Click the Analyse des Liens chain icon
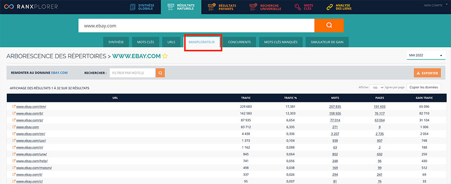Image resolution: width=451 pixels, height=184 pixels. (330, 7)
